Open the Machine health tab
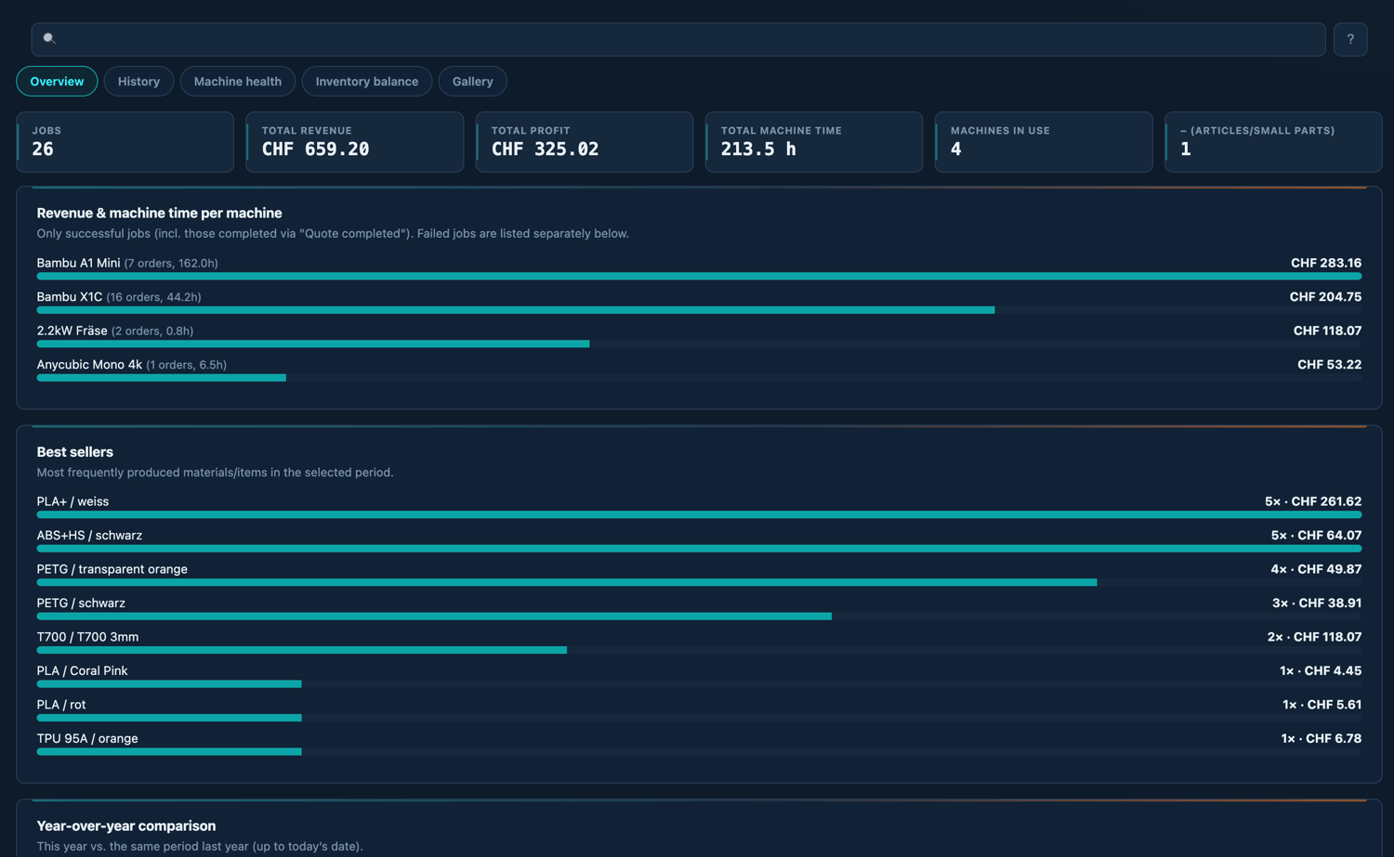Image resolution: width=1394 pixels, height=857 pixels. (238, 81)
